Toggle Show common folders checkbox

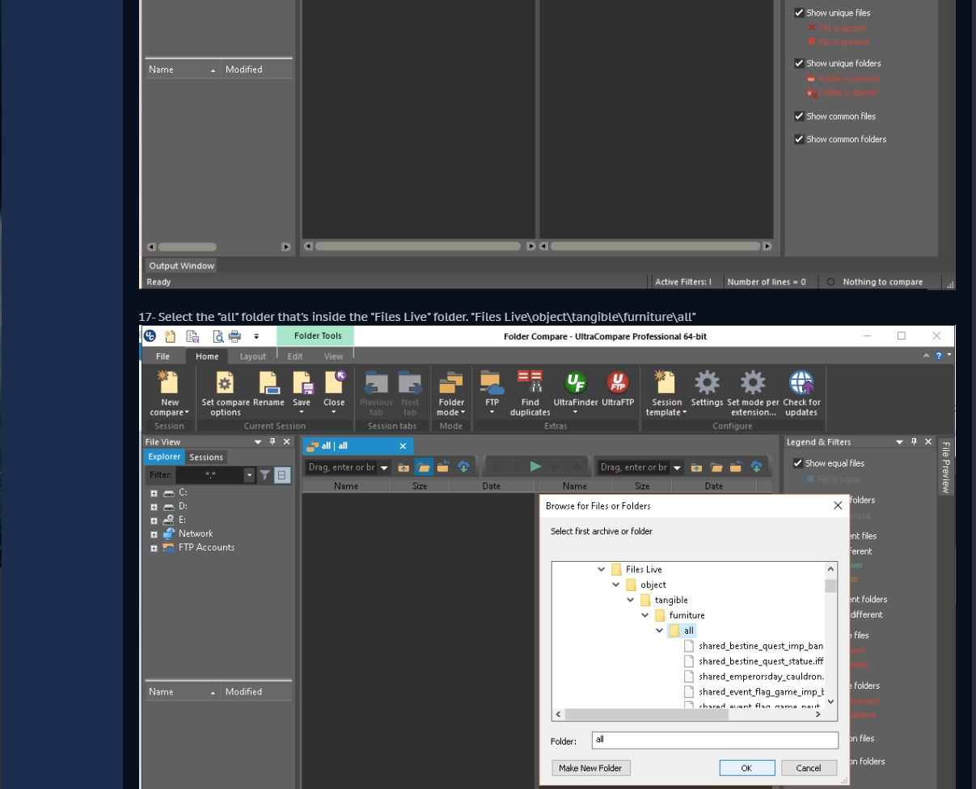point(799,139)
